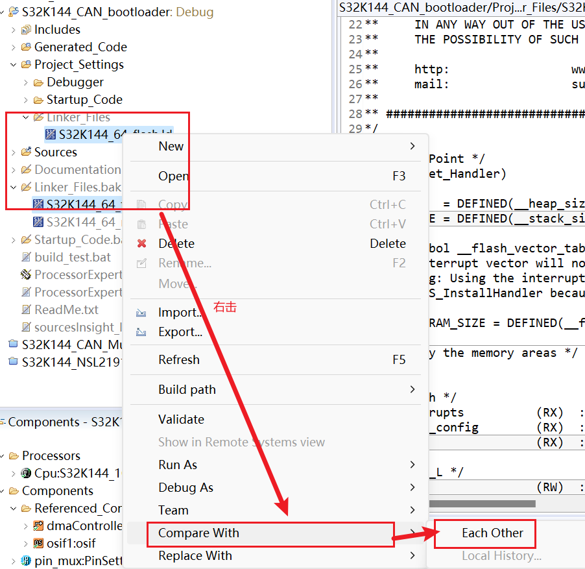Expand the Sources folder
This screenshot has height=569, width=585.
pos(14,152)
